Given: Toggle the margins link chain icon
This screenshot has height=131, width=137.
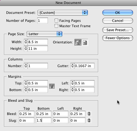Looking at the screenshot, I should 52,86.
